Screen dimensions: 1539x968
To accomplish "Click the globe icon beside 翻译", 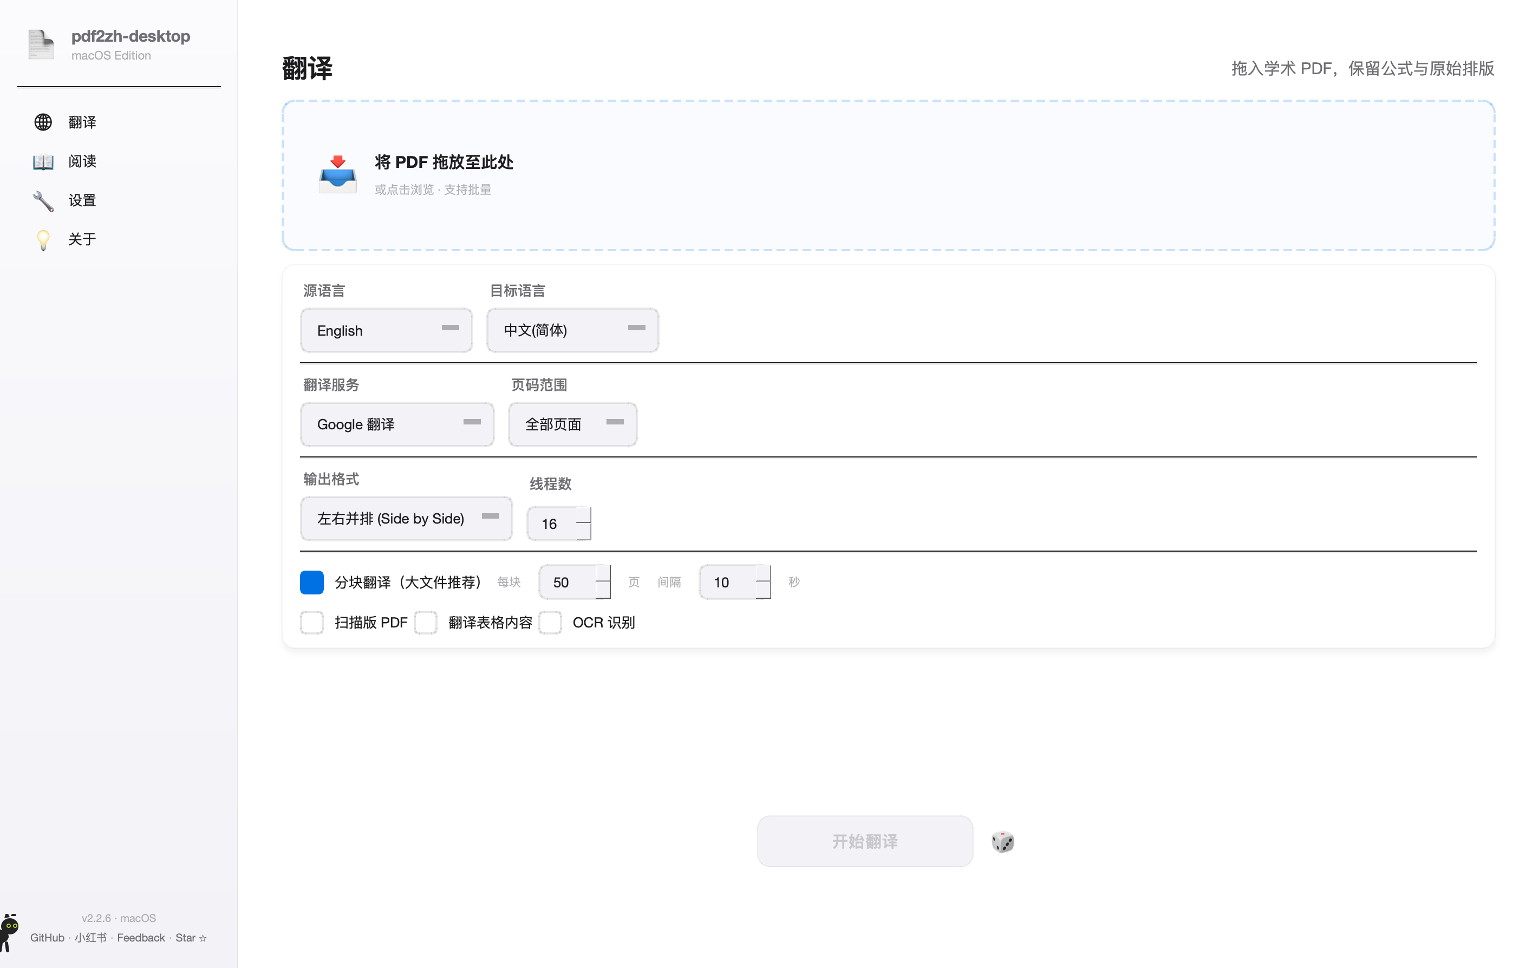I will click(43, 122).
